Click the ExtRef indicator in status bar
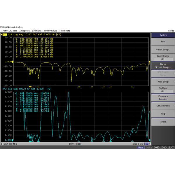 tap(148, 148)
